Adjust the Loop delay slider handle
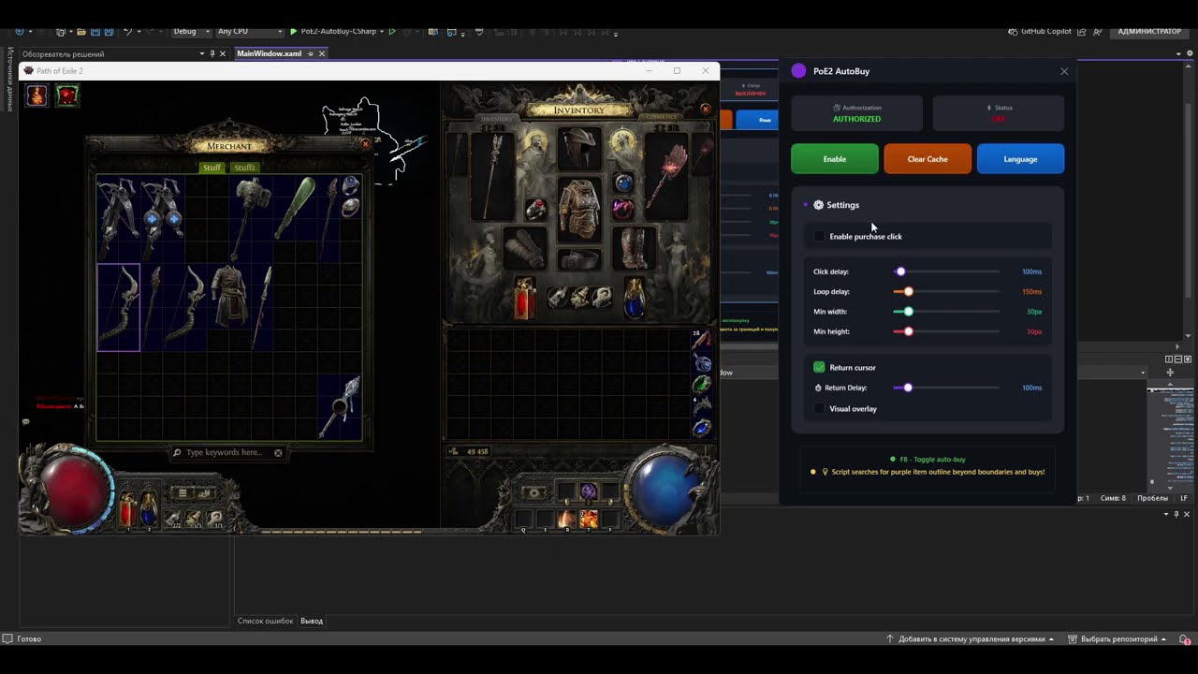1198x674 pixels. [908, 291]
